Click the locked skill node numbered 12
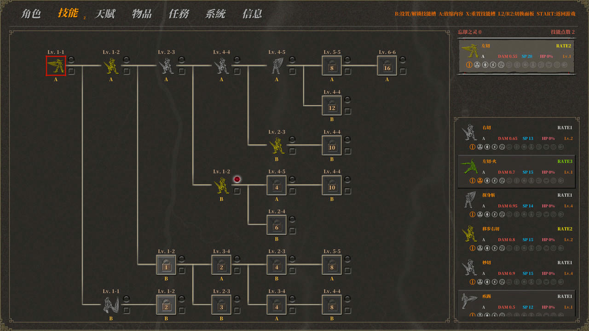The width and height of the screenshot is (589, 331). pyautogui.click(x=332, y=106)
